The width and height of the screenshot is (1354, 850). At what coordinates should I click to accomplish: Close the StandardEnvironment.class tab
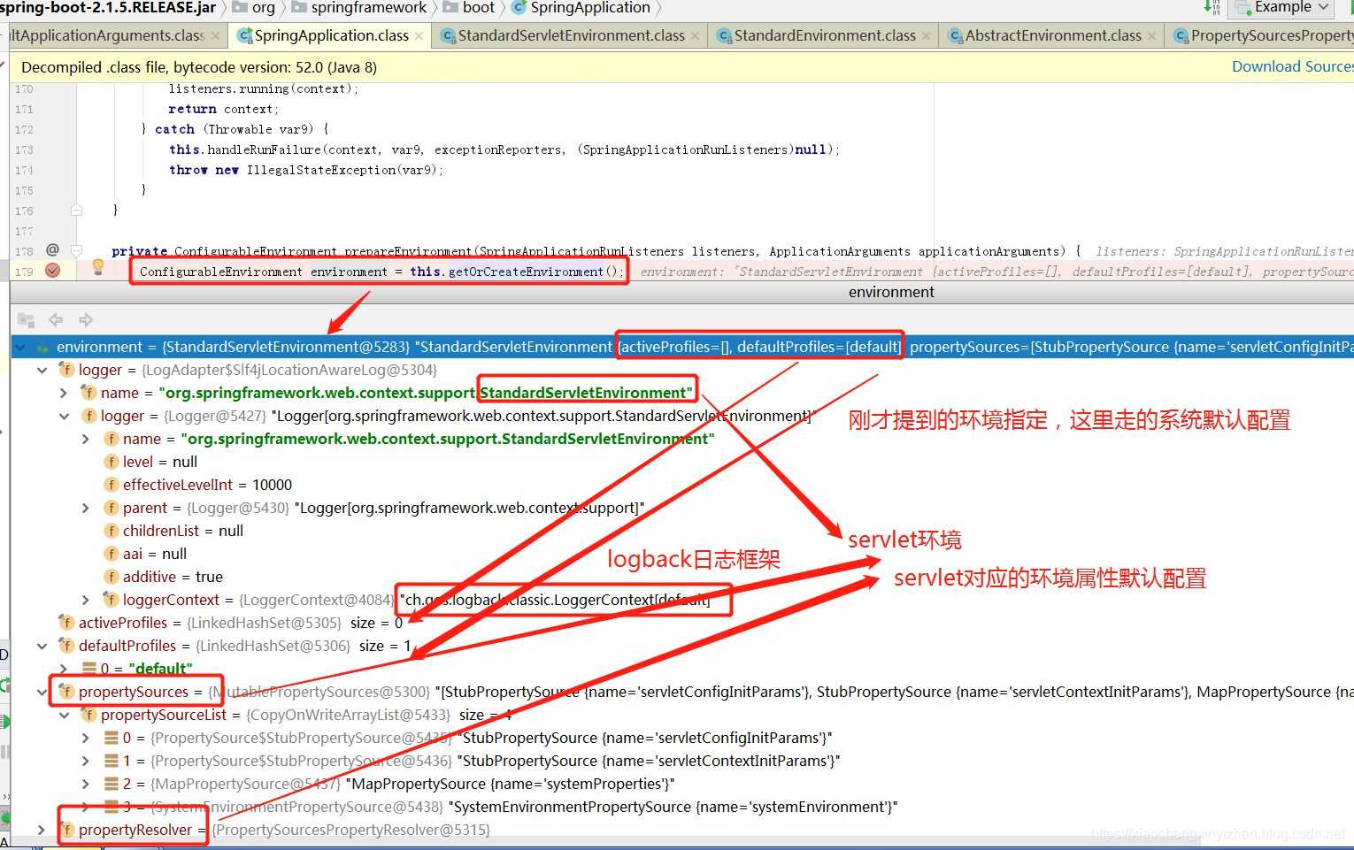(x=927, y=36)
